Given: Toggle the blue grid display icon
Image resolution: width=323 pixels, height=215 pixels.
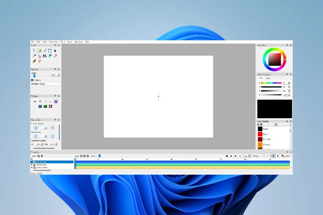Looking at the screenshot, I should pyautogui.click(x=40, y=106).
